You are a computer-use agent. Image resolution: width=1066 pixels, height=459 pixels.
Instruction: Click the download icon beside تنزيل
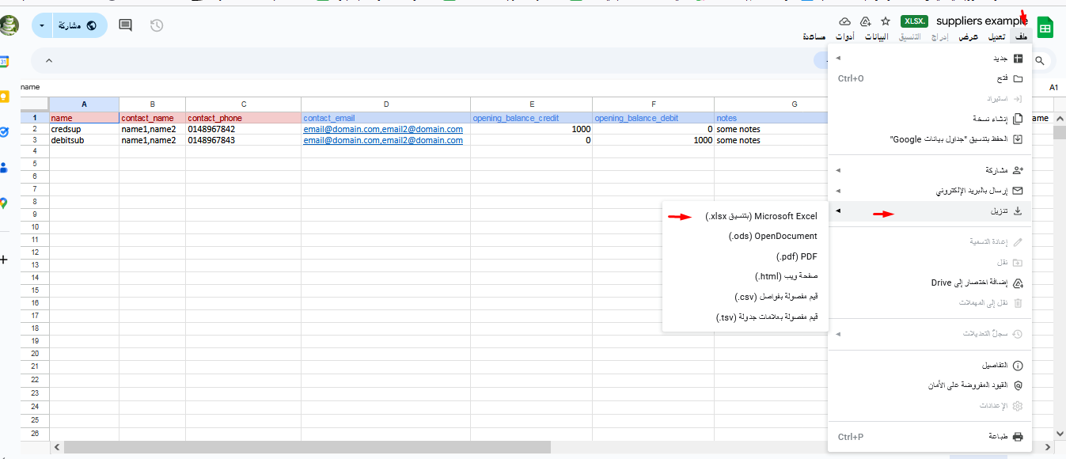pos(1018,211)
